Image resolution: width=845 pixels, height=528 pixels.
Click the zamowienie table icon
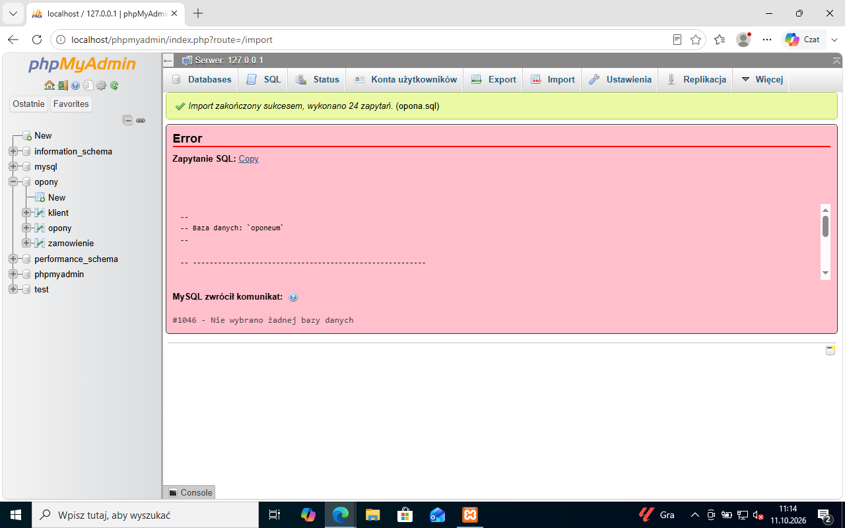click(40, 243)
